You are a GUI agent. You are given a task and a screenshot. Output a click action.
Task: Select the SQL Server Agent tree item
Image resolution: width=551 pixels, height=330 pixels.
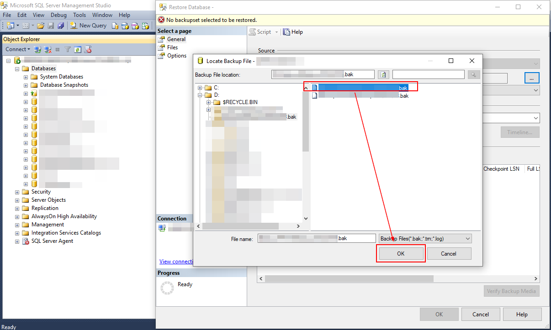click(52, 241)
